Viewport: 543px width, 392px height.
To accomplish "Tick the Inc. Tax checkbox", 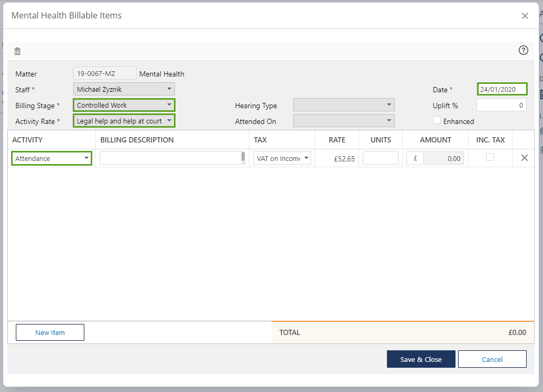I will [490, 157].
